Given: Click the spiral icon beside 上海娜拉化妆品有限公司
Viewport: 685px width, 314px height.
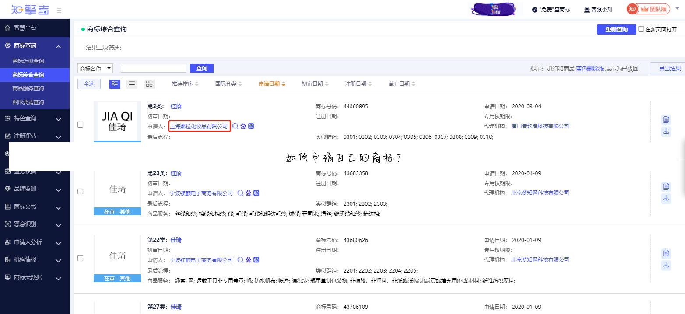Looking at the screenshot, I should pyautogui.click(x=251, y=126).
